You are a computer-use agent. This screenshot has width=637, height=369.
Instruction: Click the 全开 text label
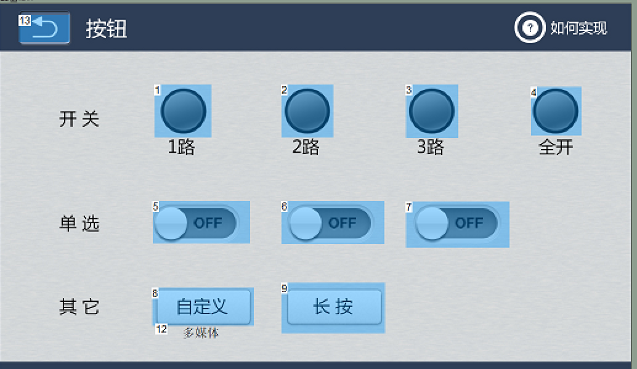pyautogui.click(x=555, y=145)
